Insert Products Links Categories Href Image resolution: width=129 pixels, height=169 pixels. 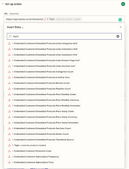pos(43,43)
